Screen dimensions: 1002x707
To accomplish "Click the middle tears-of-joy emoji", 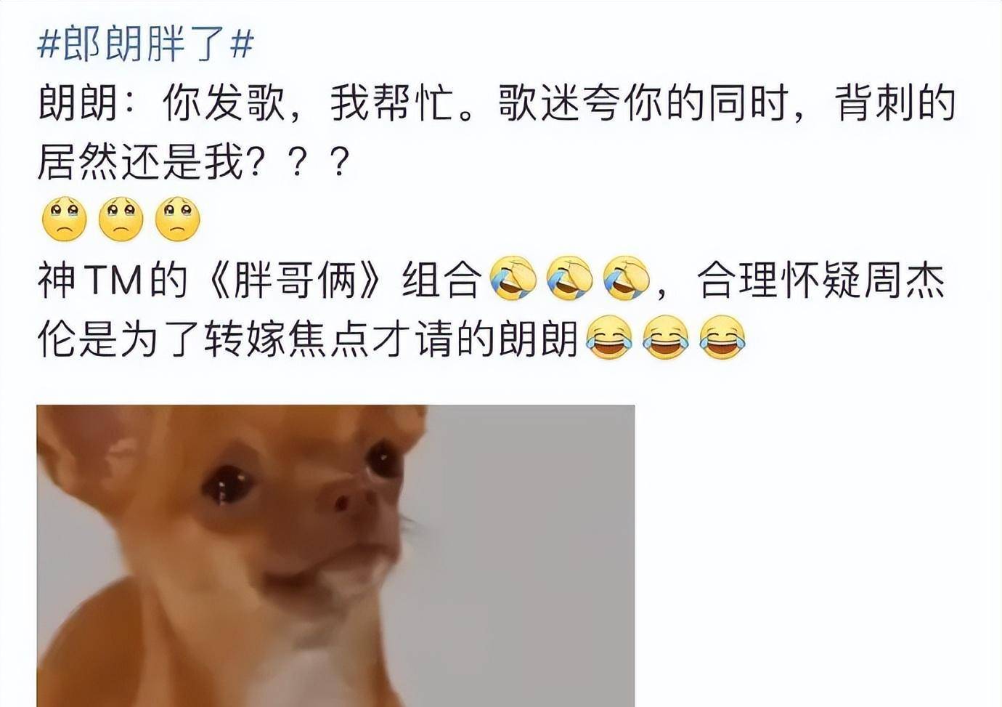I will 666,338.
